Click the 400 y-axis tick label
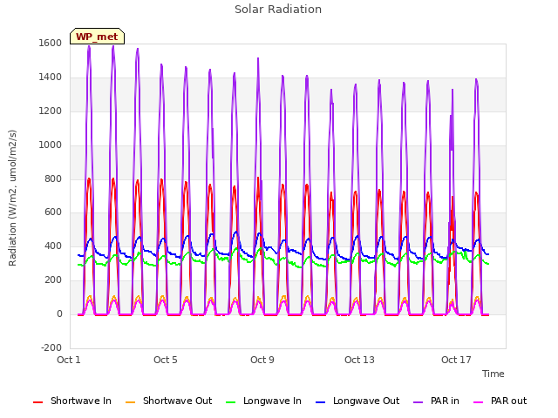This screenshot has width=558, height=418. 53,246
